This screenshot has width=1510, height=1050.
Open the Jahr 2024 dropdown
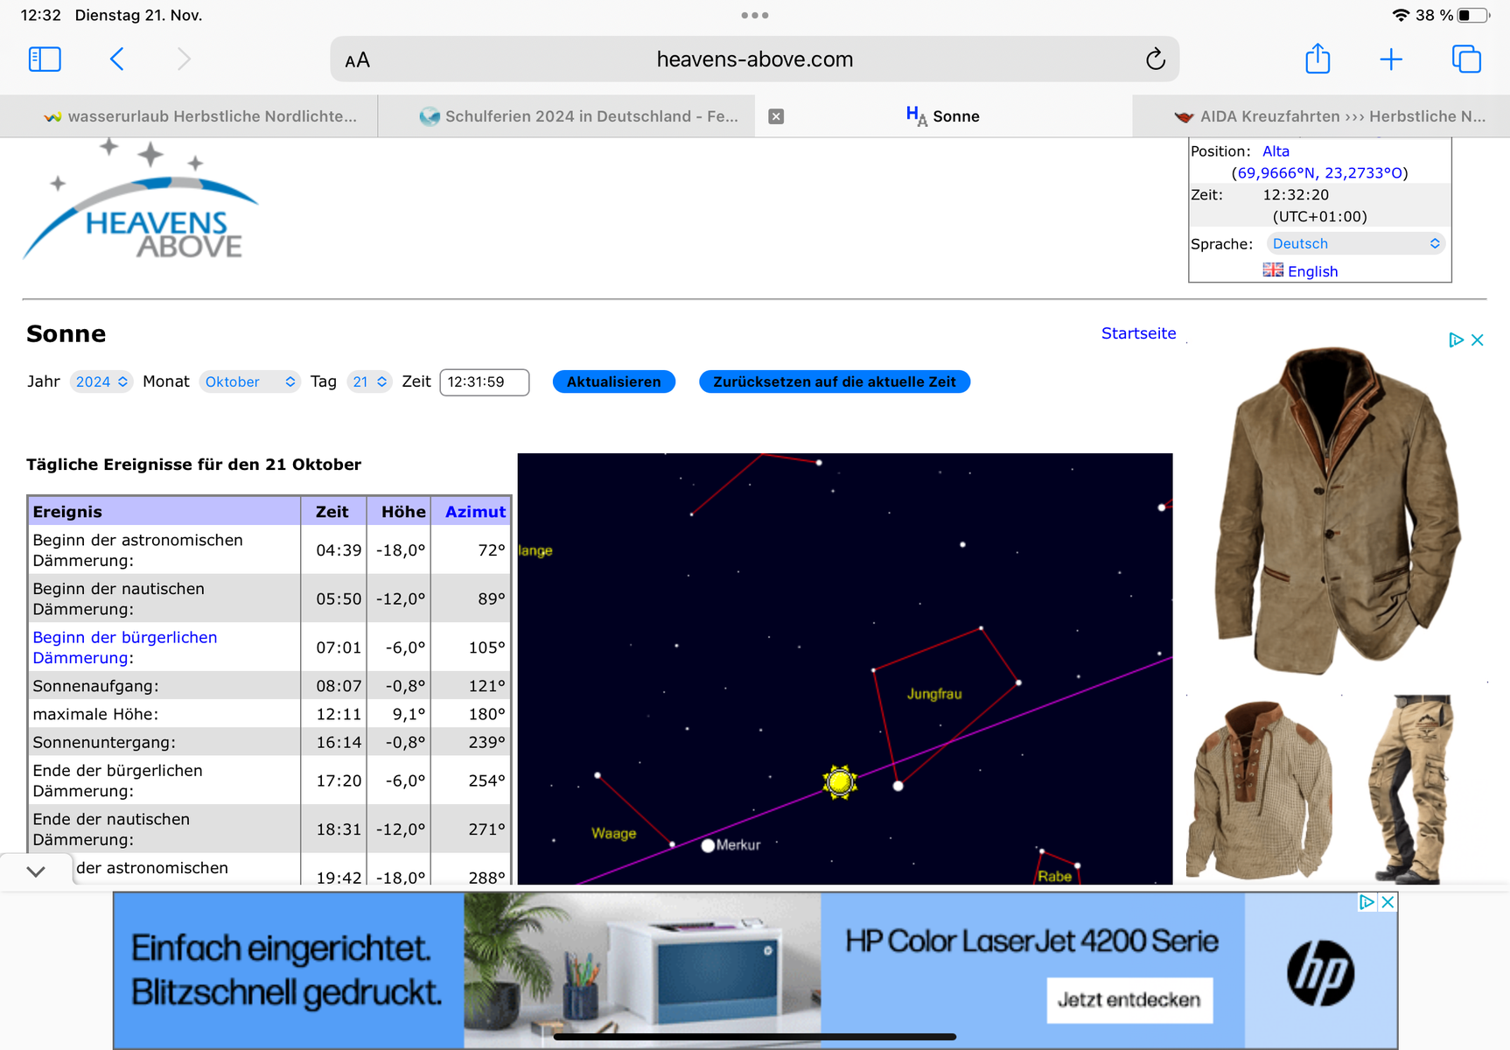(101, 381)
